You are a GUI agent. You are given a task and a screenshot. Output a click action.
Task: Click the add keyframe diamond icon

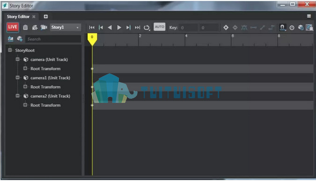[x=226, y=28]
